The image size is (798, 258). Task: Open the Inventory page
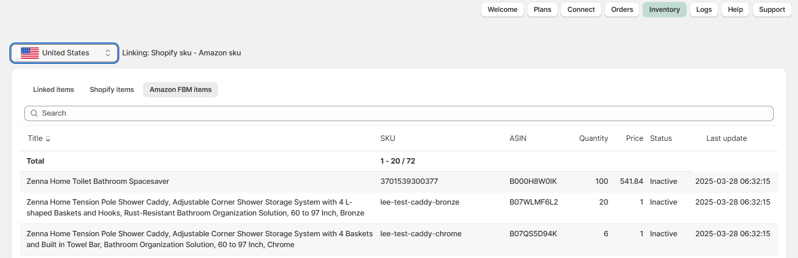(664, 9)
